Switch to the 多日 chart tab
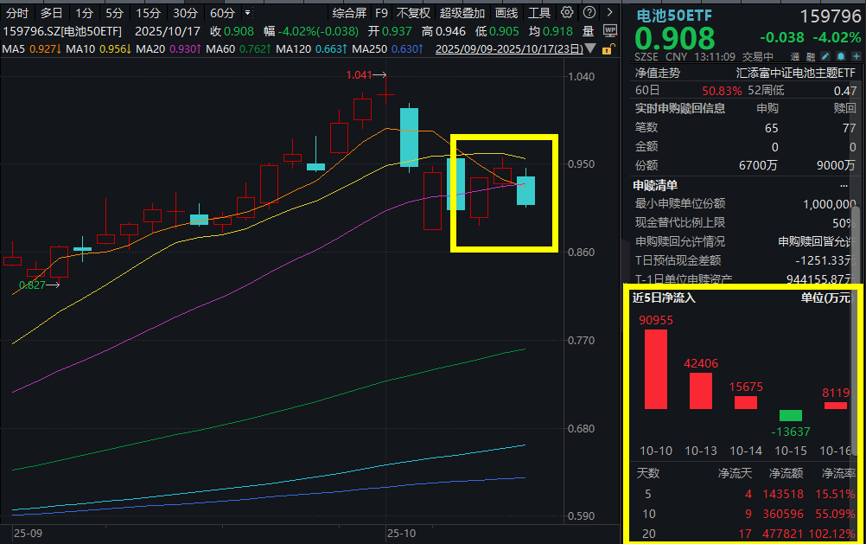The height and width of the screenshot is (544, 866). [x=50, y=13]
